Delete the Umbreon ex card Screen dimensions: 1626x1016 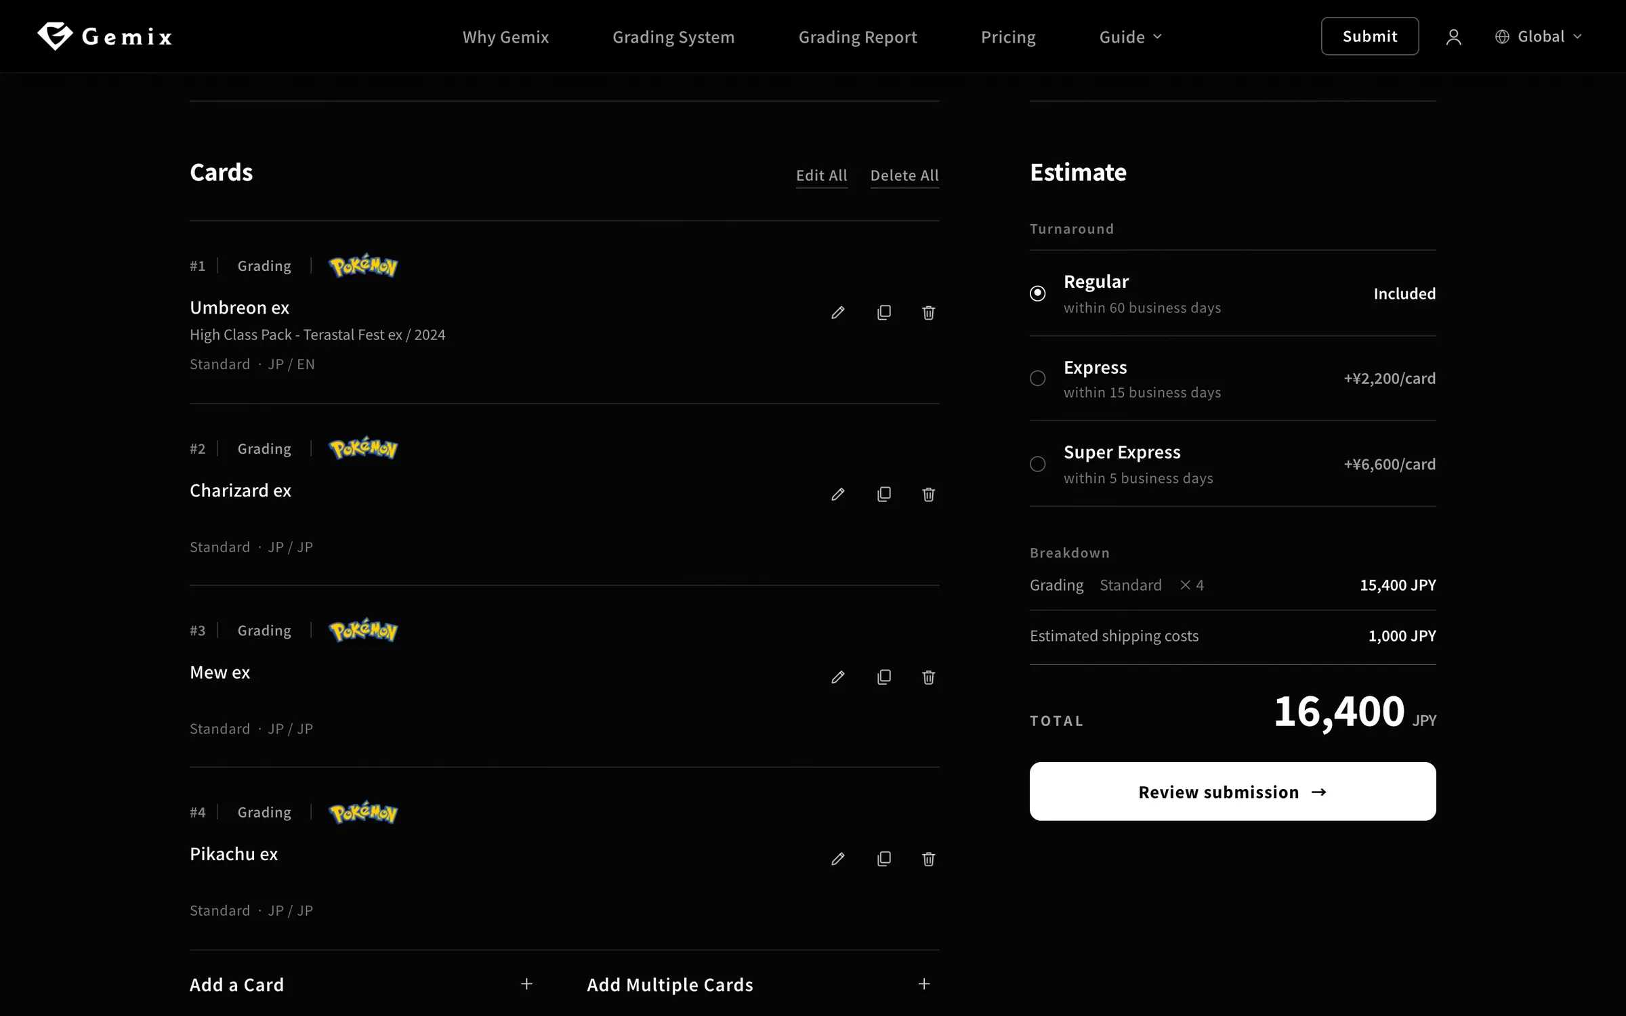click(x=929, y=312)
